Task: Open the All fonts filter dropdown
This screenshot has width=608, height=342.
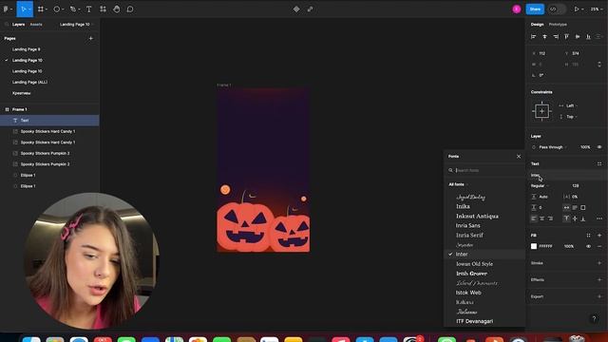Action: pyautogui.click(x=458, y=184)
